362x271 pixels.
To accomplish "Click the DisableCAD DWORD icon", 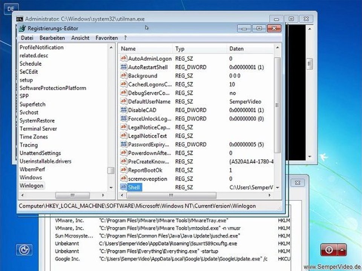I will [124, 110].
